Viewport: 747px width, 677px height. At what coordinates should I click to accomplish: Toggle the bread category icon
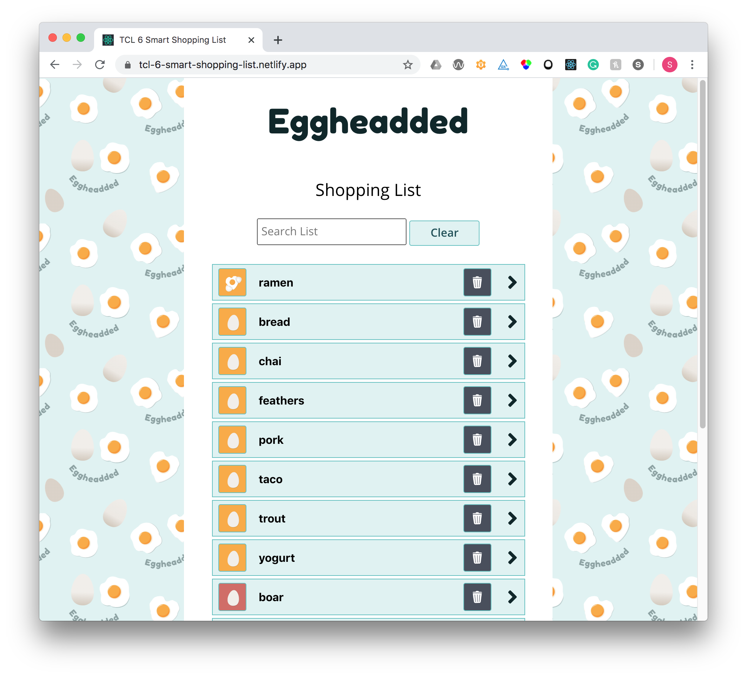coord(232,322)
